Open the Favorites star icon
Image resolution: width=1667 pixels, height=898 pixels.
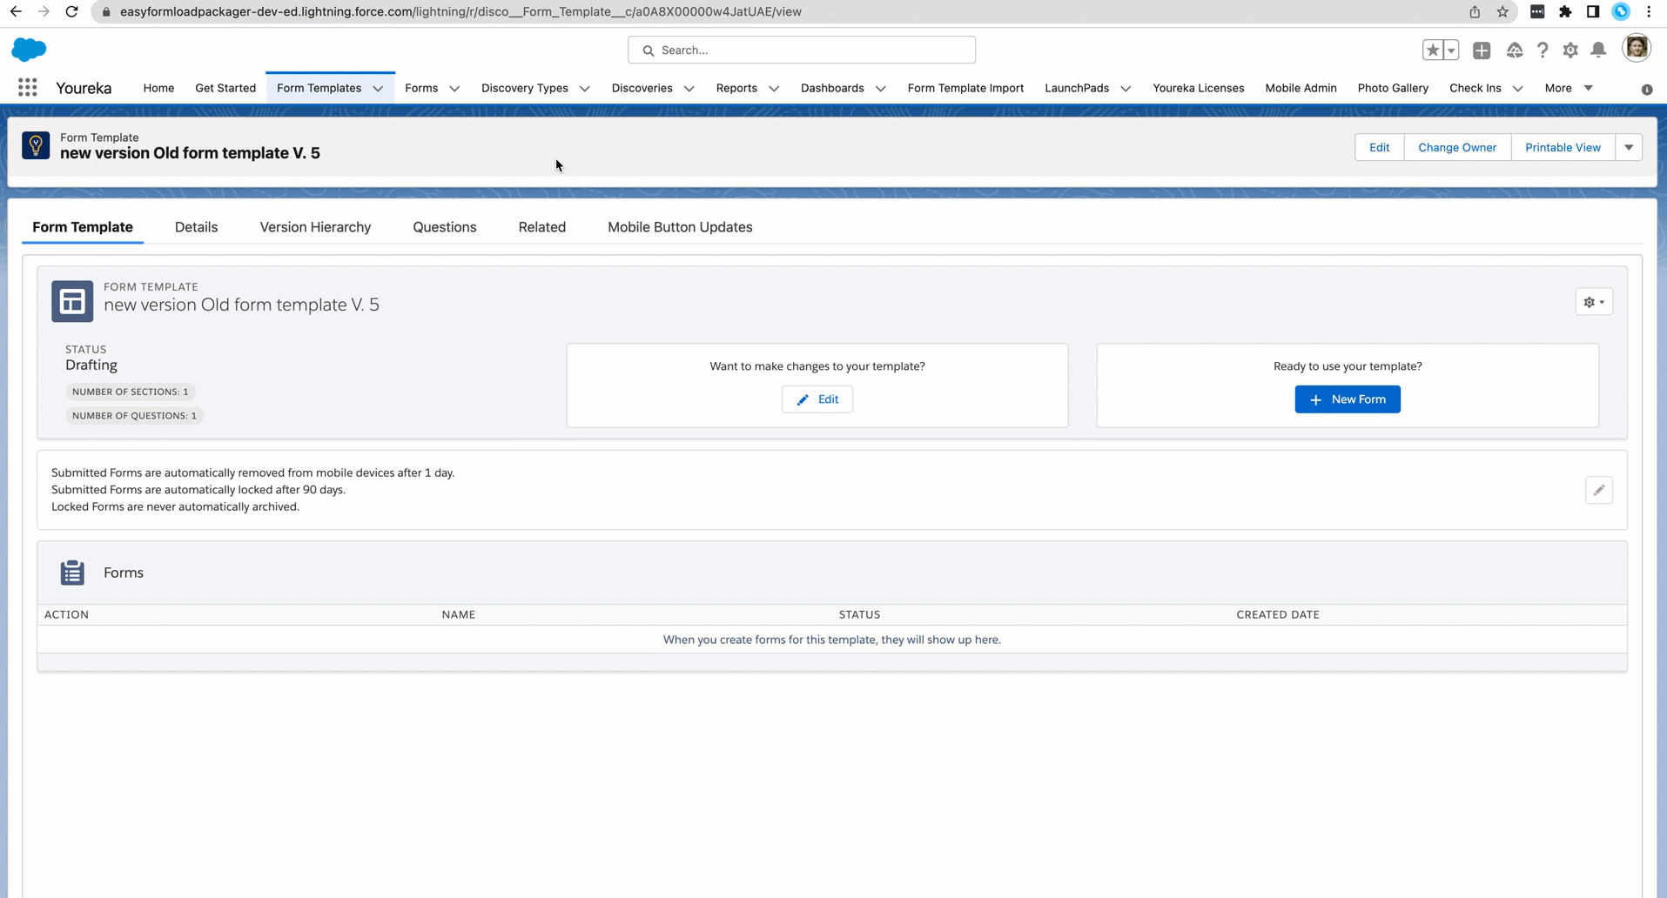click(x=1433, y=50)
